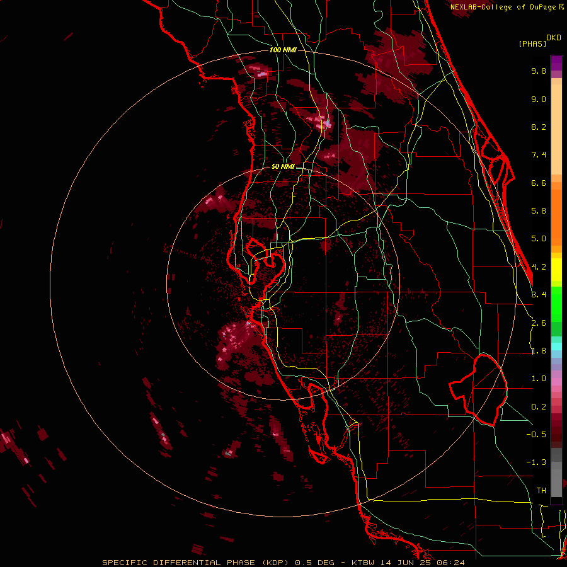This screenshot has width=567, height=567.
Task: Click the 7.4 scale value
Action: (539, 155)
